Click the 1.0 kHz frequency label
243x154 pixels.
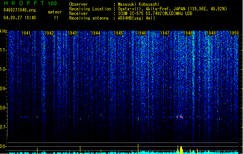pyautogui.click(x=3, y=69)
